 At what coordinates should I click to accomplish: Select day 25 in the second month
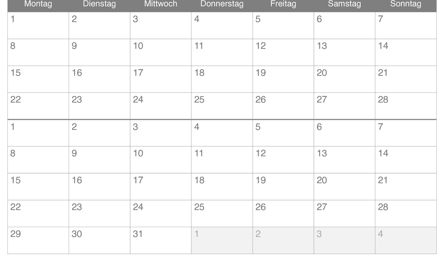(222, 213)
